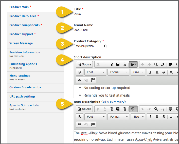The width and height of the screenshot is (179, 144).
Task: Click Copy icon in Short description toolbar
Action: pos(104,64)
